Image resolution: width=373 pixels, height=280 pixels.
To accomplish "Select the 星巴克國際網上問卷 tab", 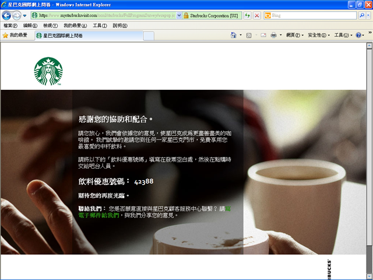I will (89, 36).
